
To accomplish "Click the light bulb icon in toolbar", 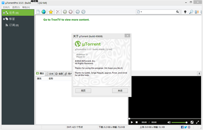I will (x=185, y=12).
